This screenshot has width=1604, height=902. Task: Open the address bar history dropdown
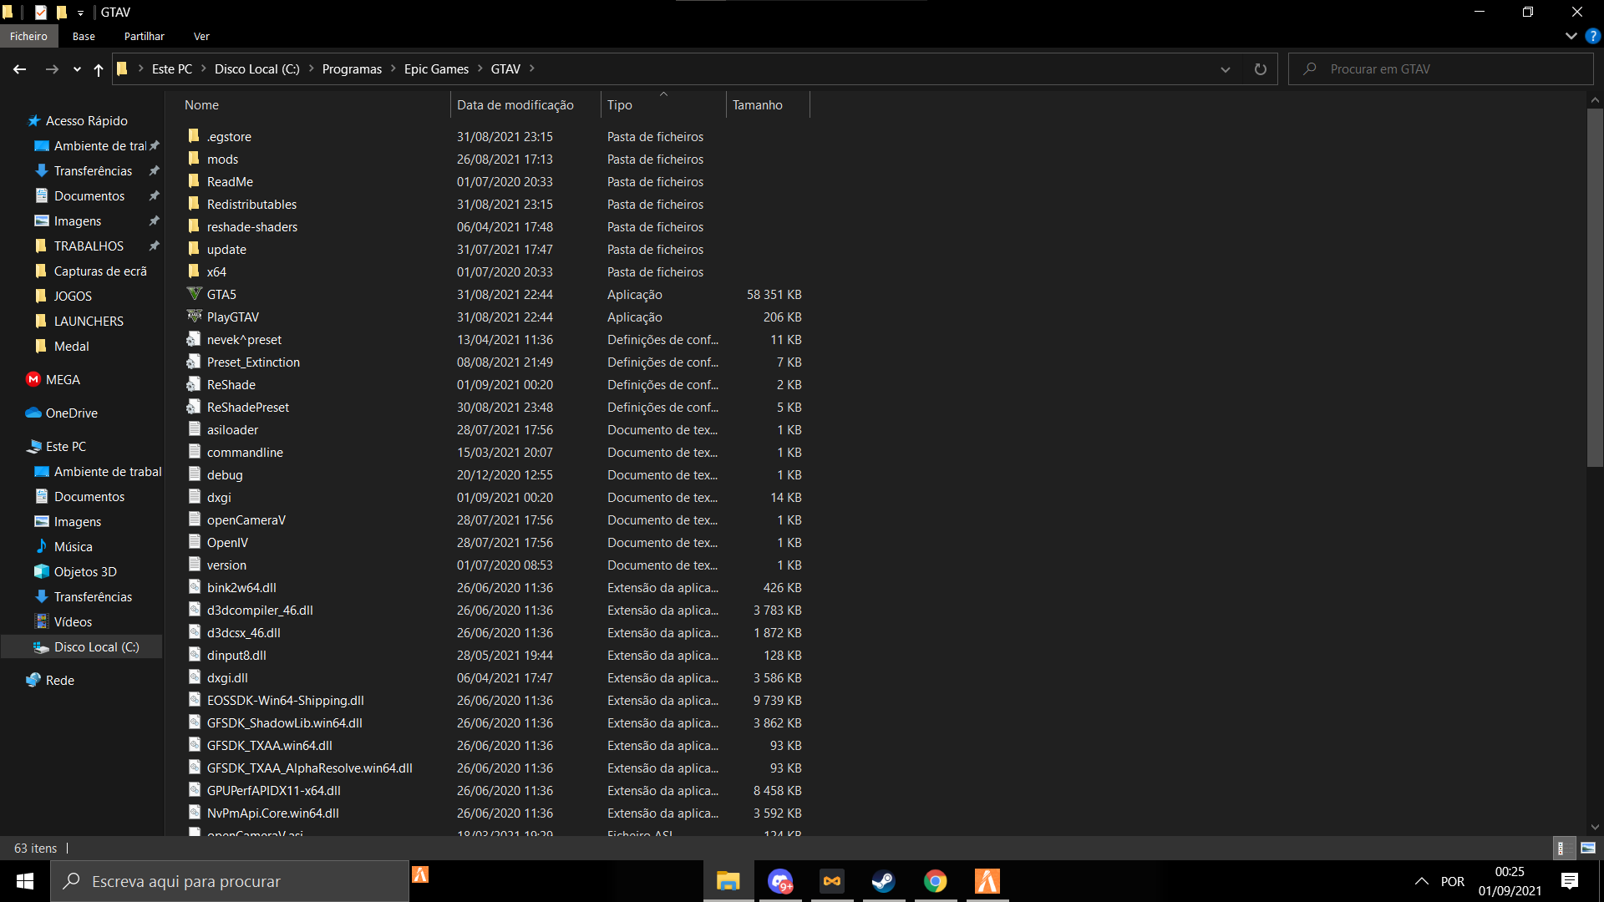coord(1225,69)
